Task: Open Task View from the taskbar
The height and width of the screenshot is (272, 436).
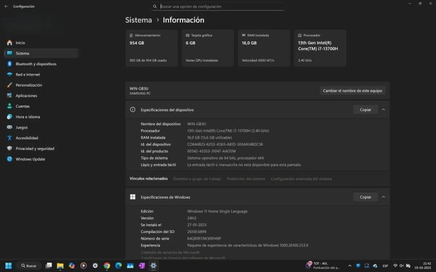Action: tap(49, 265)
